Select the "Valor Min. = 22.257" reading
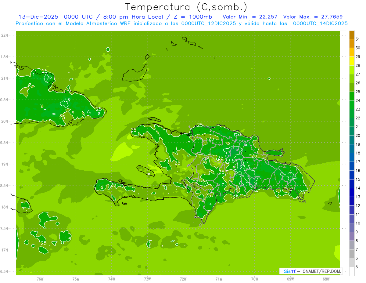The image size is (366, 283). coord(250,17)
